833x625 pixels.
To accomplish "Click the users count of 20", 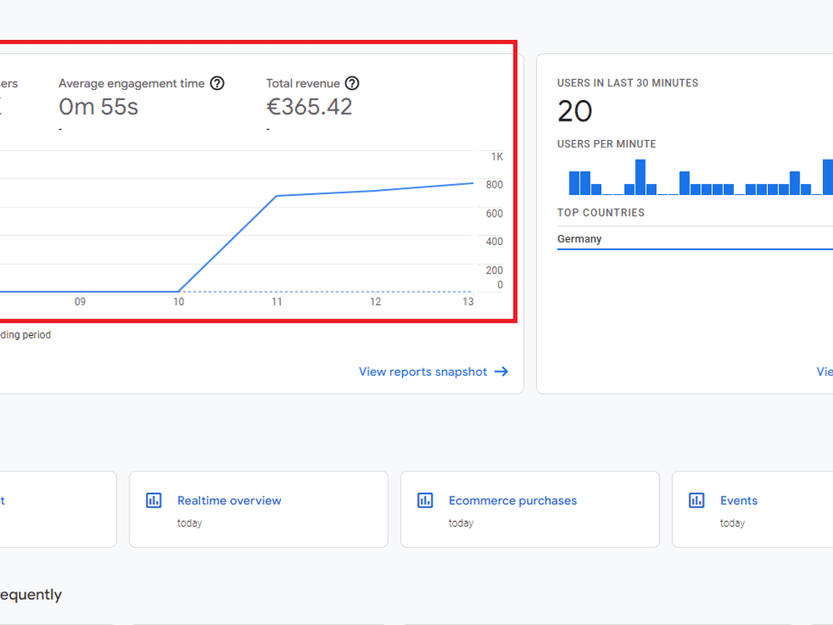I will 575,112.
